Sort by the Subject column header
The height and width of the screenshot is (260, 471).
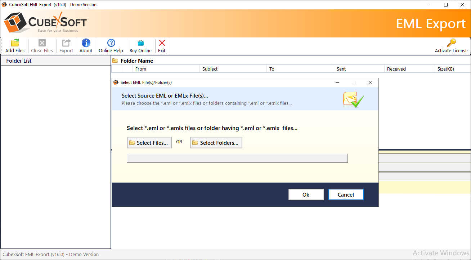pos(210,69)
